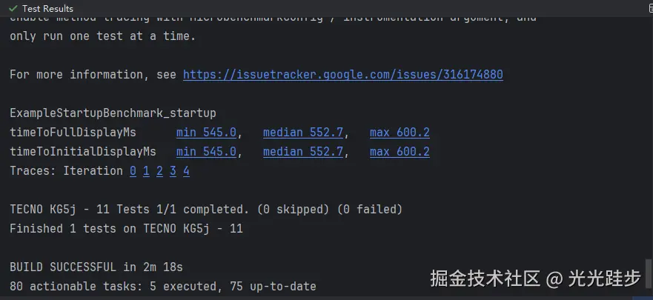Open timeToFullDisplayMs min 545.0 trace
This screenshot has height=300, width=653.
coord(206,133)
